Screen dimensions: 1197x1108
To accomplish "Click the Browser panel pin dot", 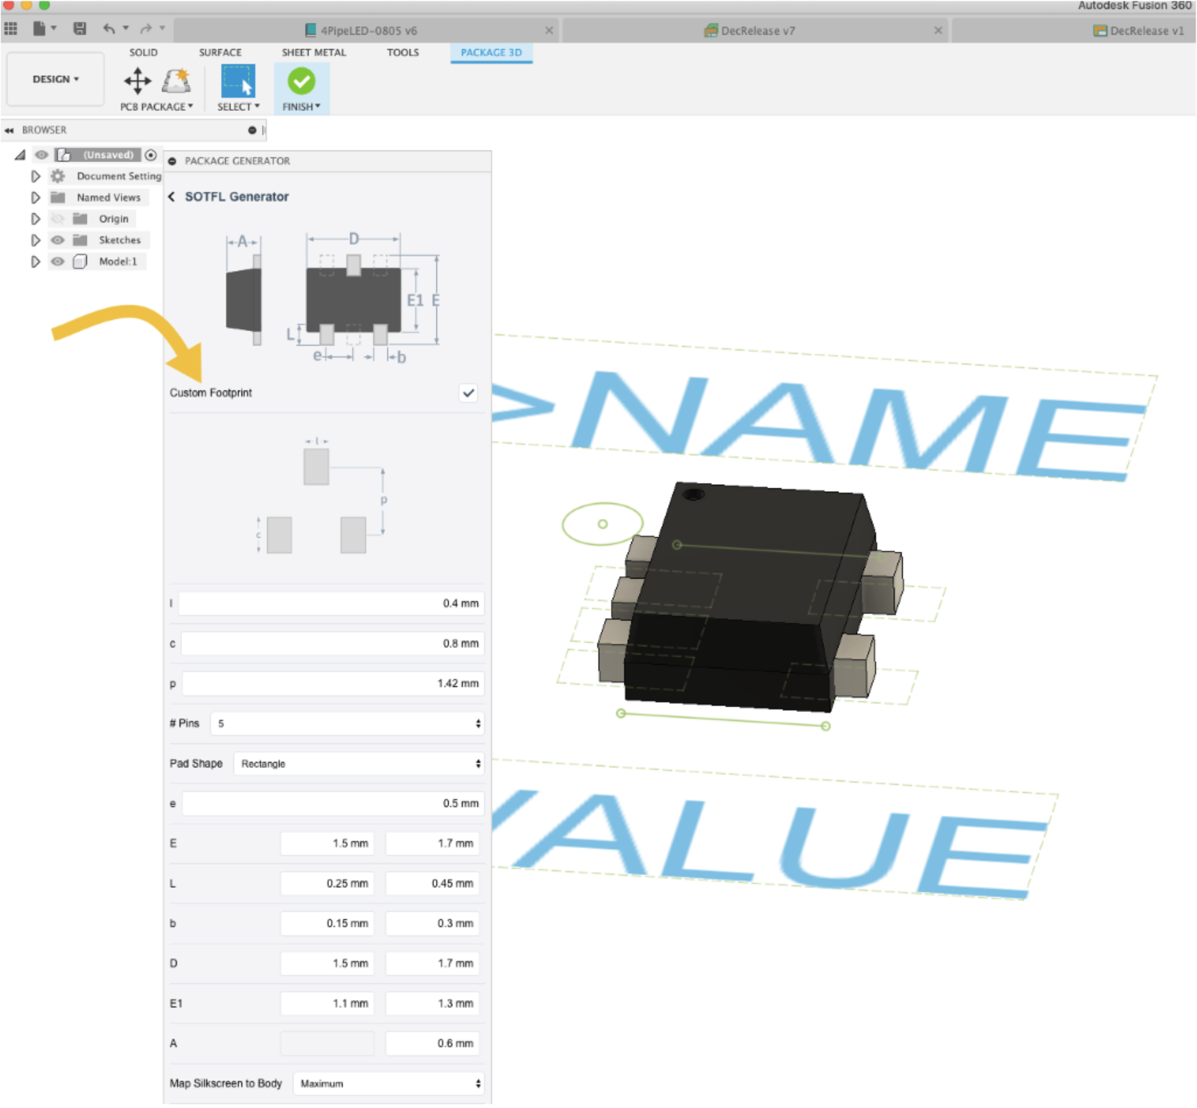I will coord(252,130).
